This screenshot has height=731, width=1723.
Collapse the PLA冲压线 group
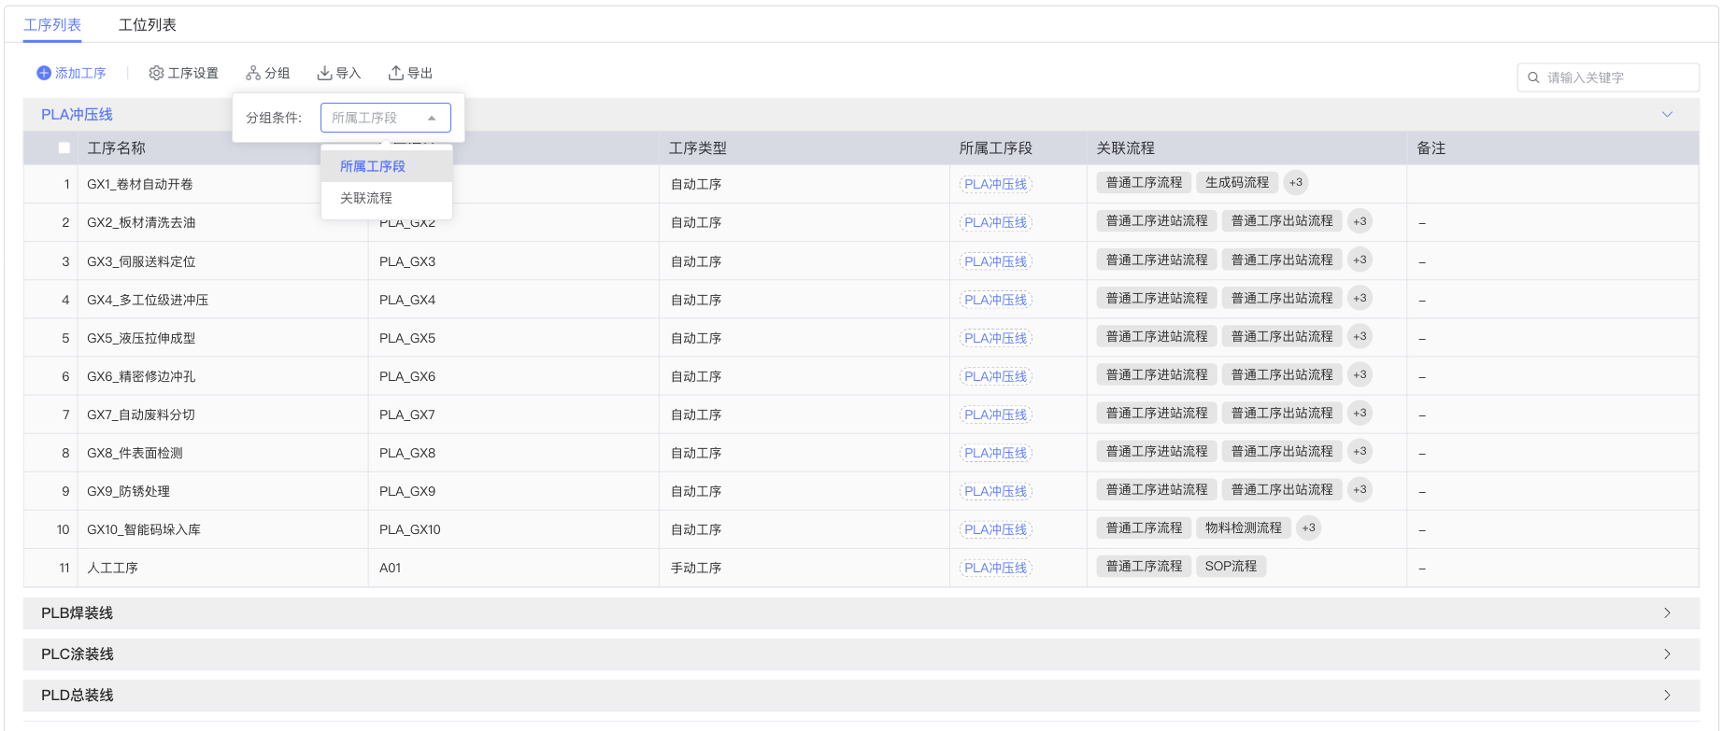pos(1667,114)
